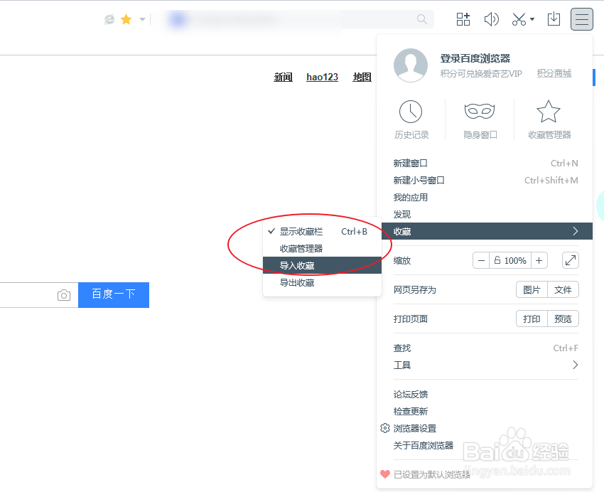Select 导出收藏 in submenu
This screenshot has height=492, width=604.
coord(322,282)
